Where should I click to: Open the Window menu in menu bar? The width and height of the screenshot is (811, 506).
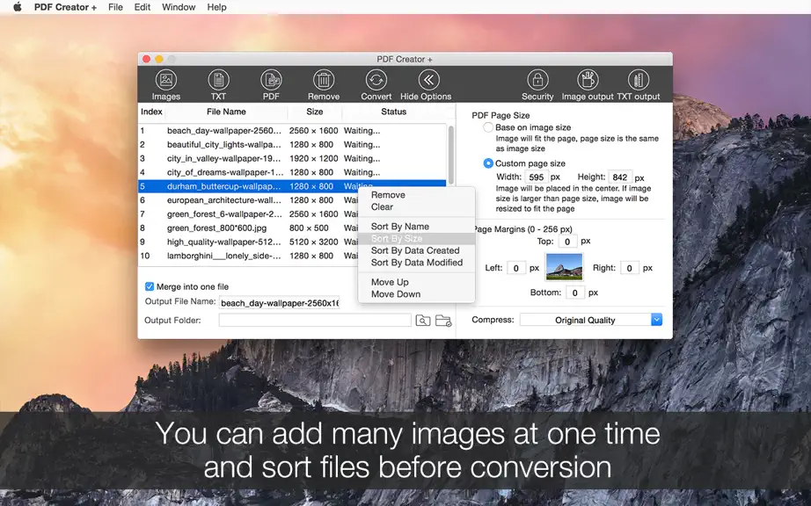tap(179, 7)
